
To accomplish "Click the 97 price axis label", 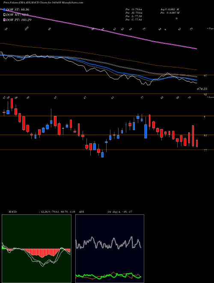I will [x=205, y=76].
